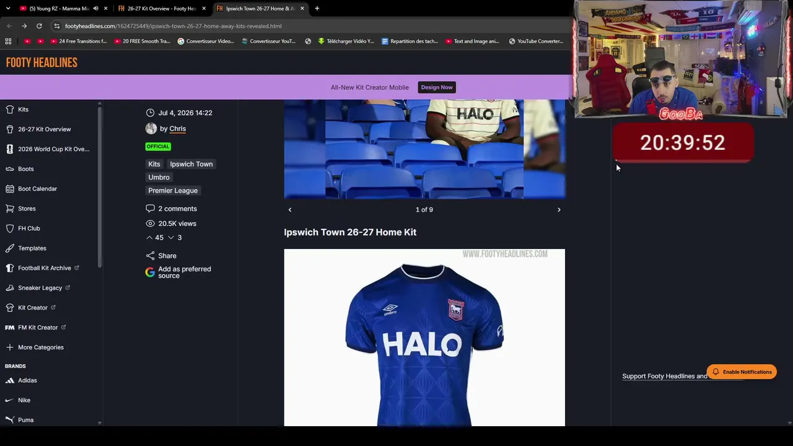The width and height of the screenshot is (793, 446).
Task: View site information icon in address bar
Action: (x=56, y=26)
